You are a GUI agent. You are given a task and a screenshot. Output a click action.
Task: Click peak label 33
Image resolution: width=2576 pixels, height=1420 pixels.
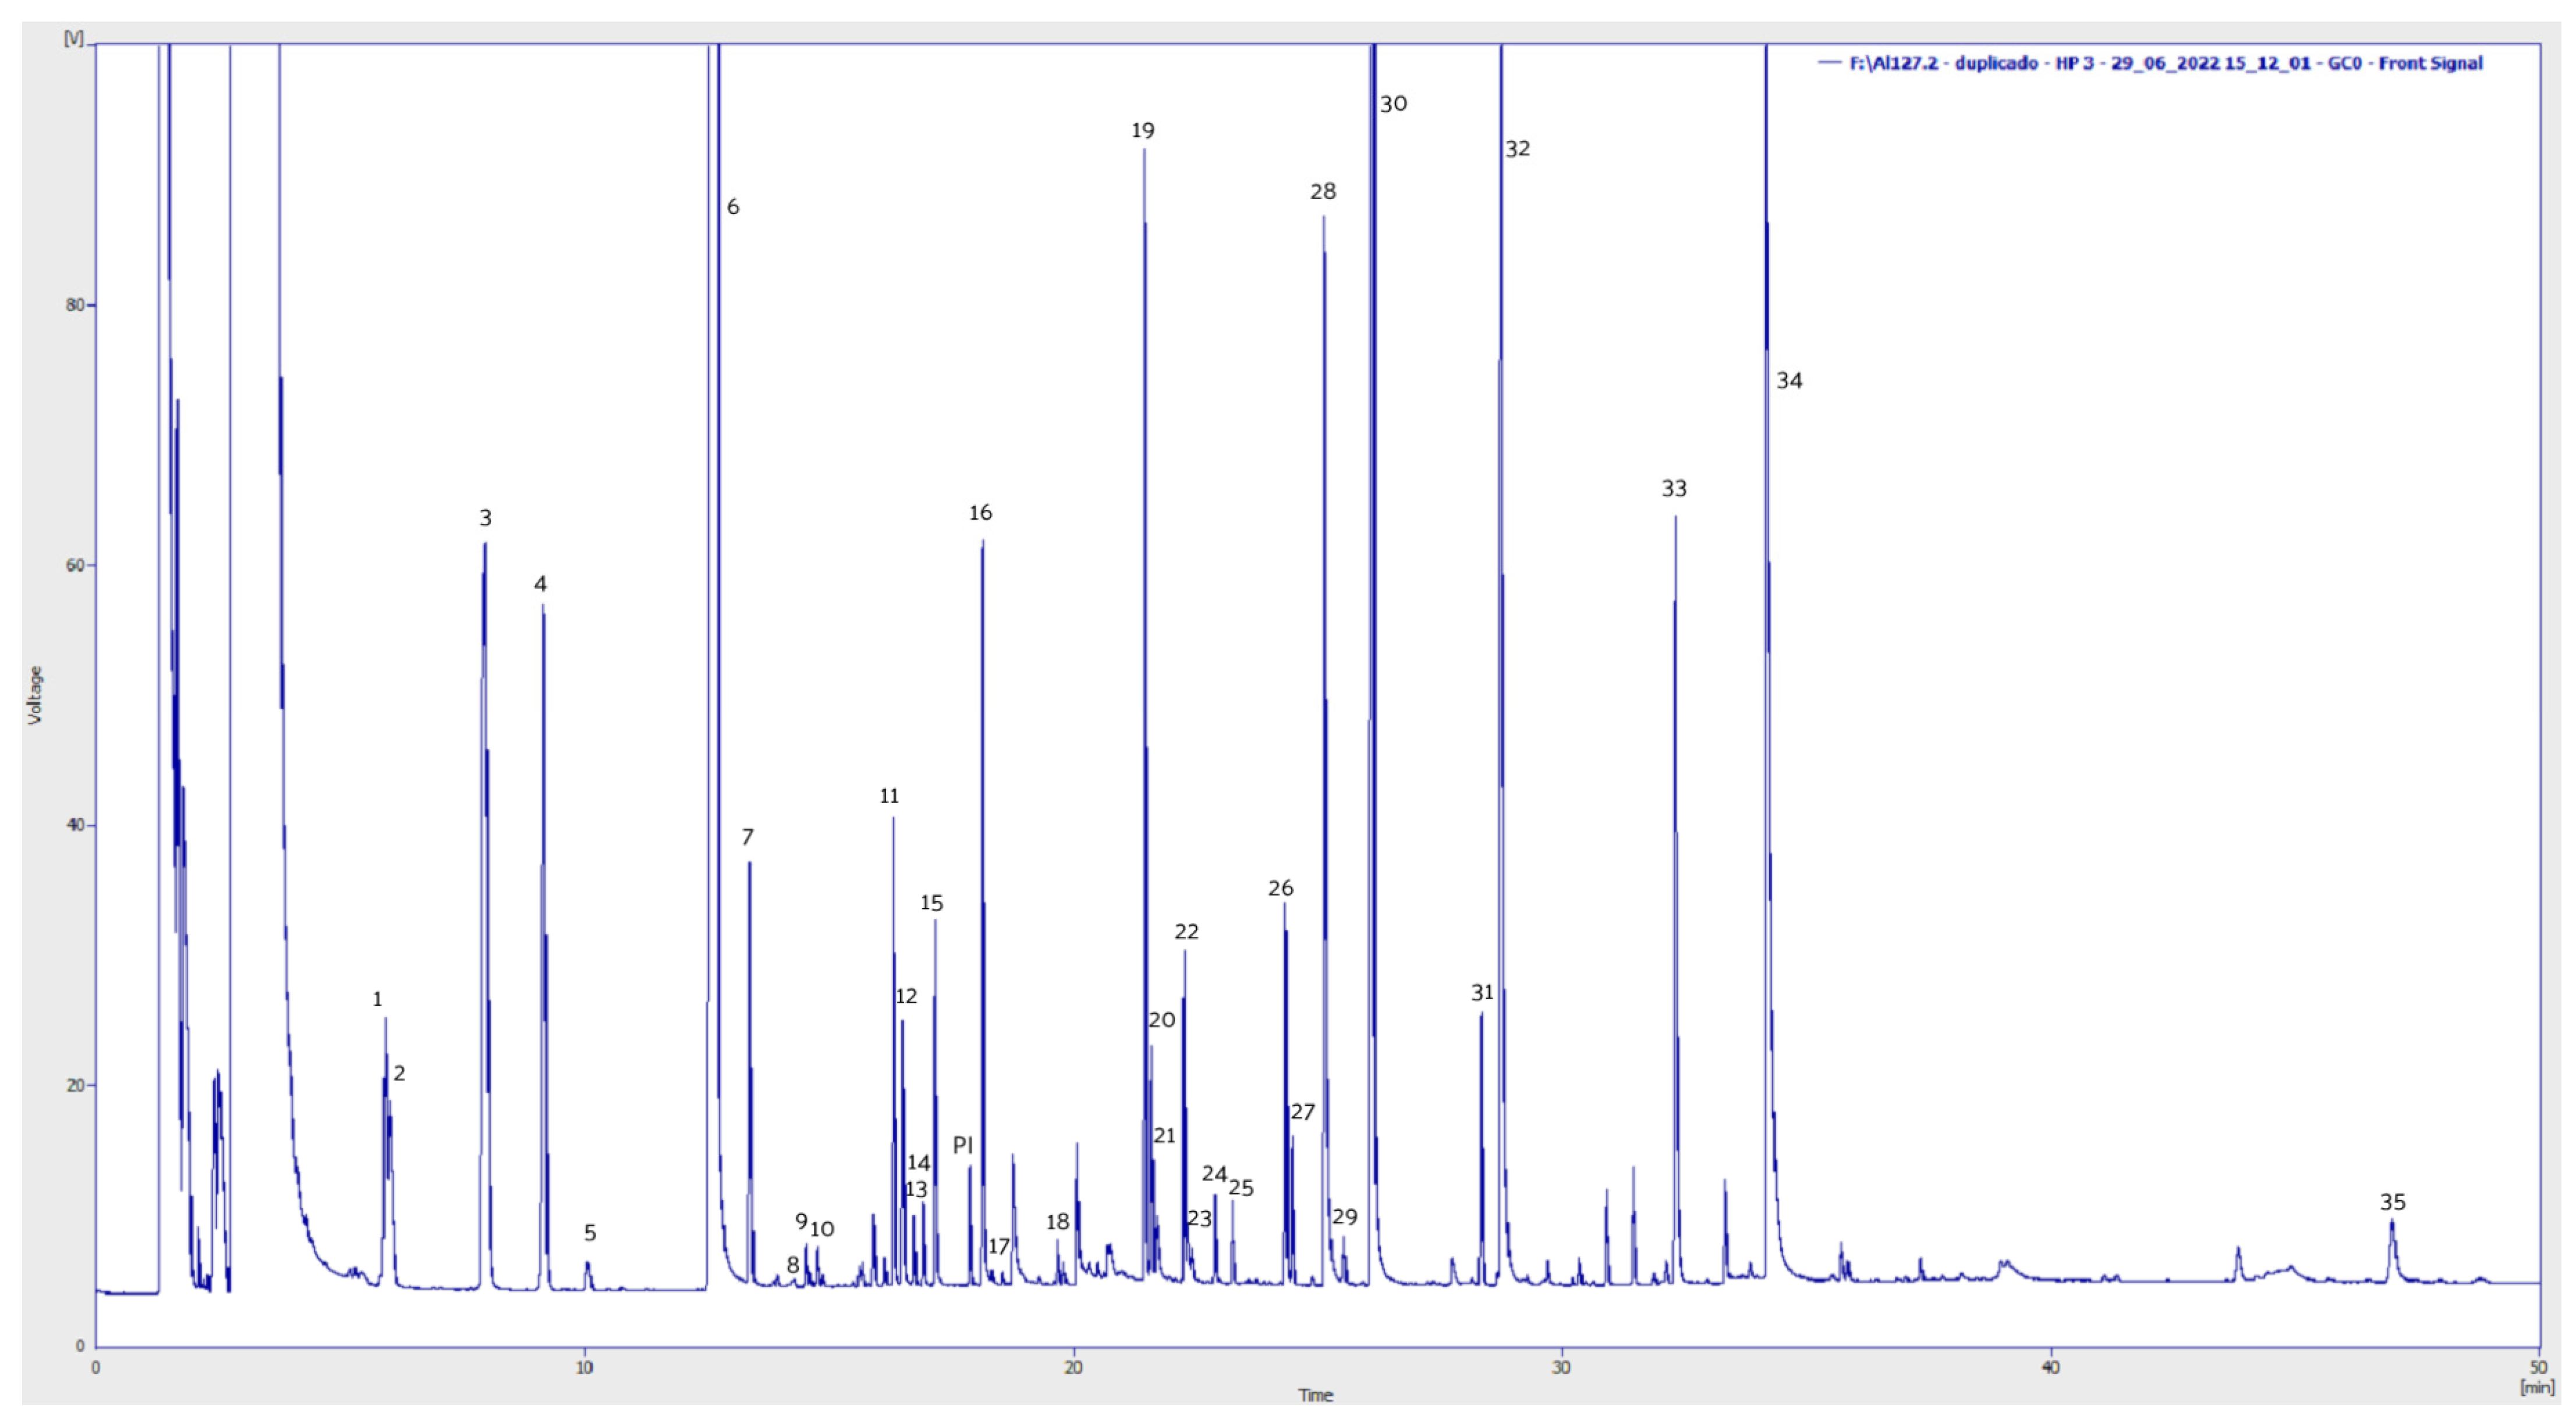[1674, 488]
